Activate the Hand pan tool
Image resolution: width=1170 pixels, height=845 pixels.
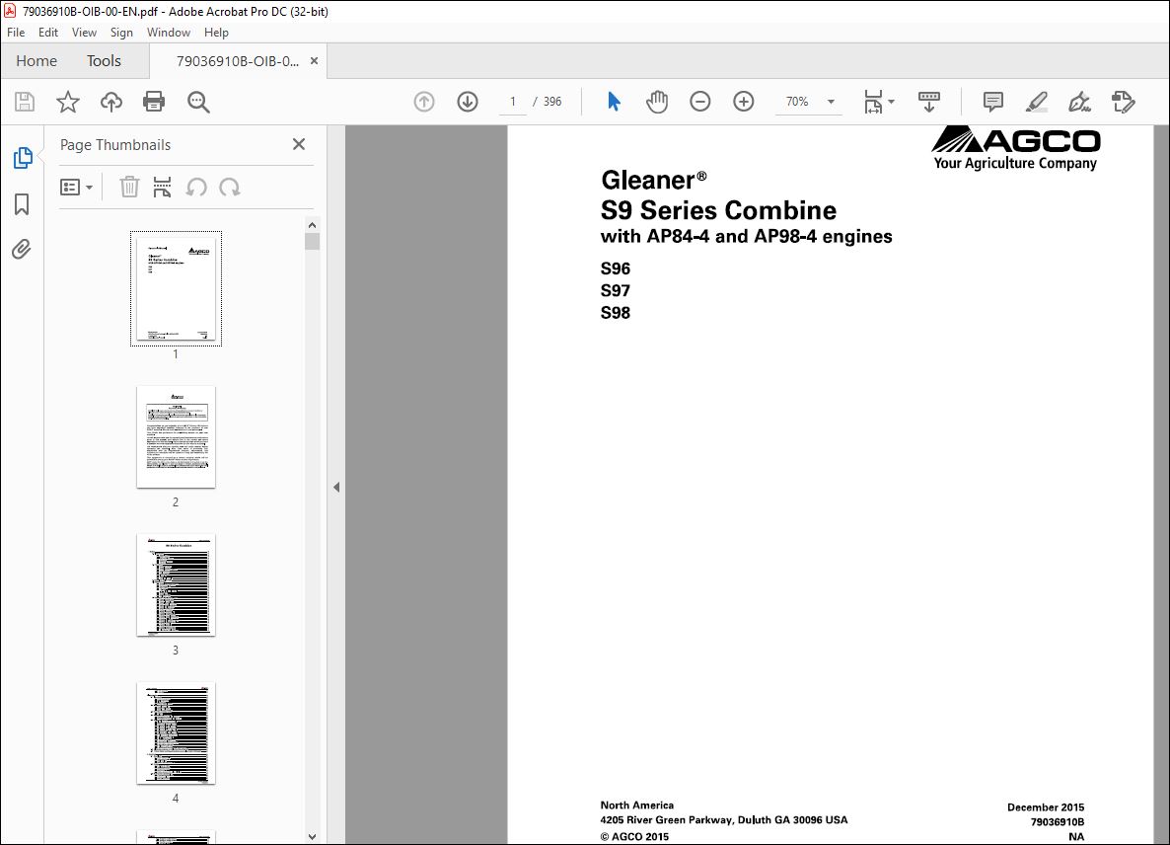[x=657, y=102]
